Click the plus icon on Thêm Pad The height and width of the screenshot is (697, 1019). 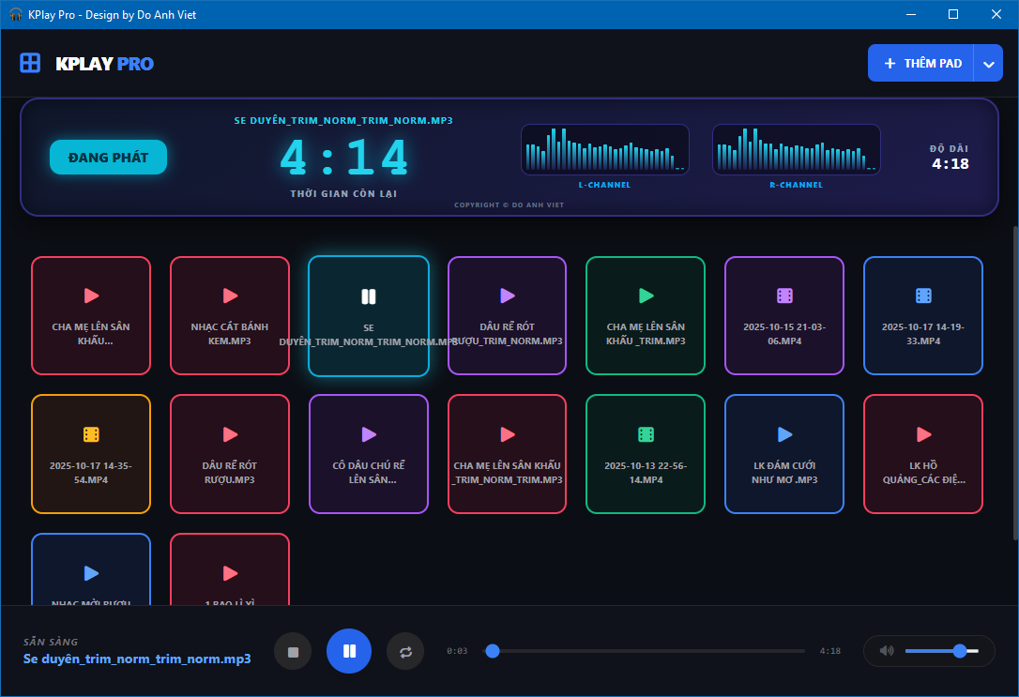(890, 63)
